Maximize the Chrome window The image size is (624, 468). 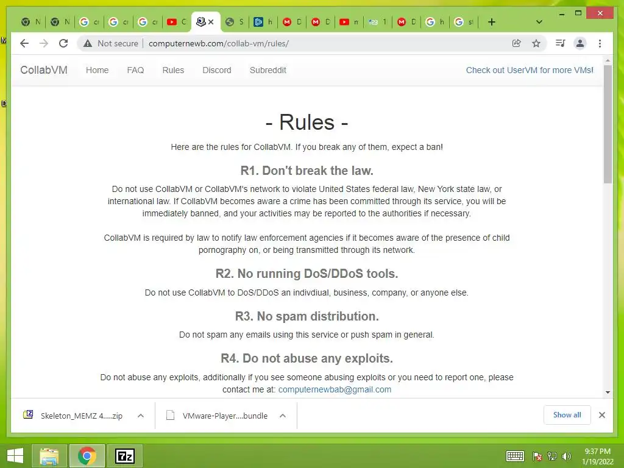pyautogui.click(x=578, y=13)
